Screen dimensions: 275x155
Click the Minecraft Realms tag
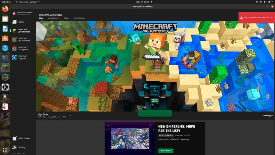coord(166,135)
